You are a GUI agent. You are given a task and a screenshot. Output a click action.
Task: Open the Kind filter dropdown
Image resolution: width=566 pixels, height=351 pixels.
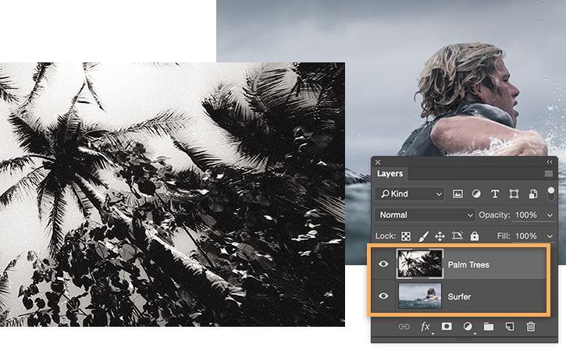pyautogui.click(x=409, y=194)
